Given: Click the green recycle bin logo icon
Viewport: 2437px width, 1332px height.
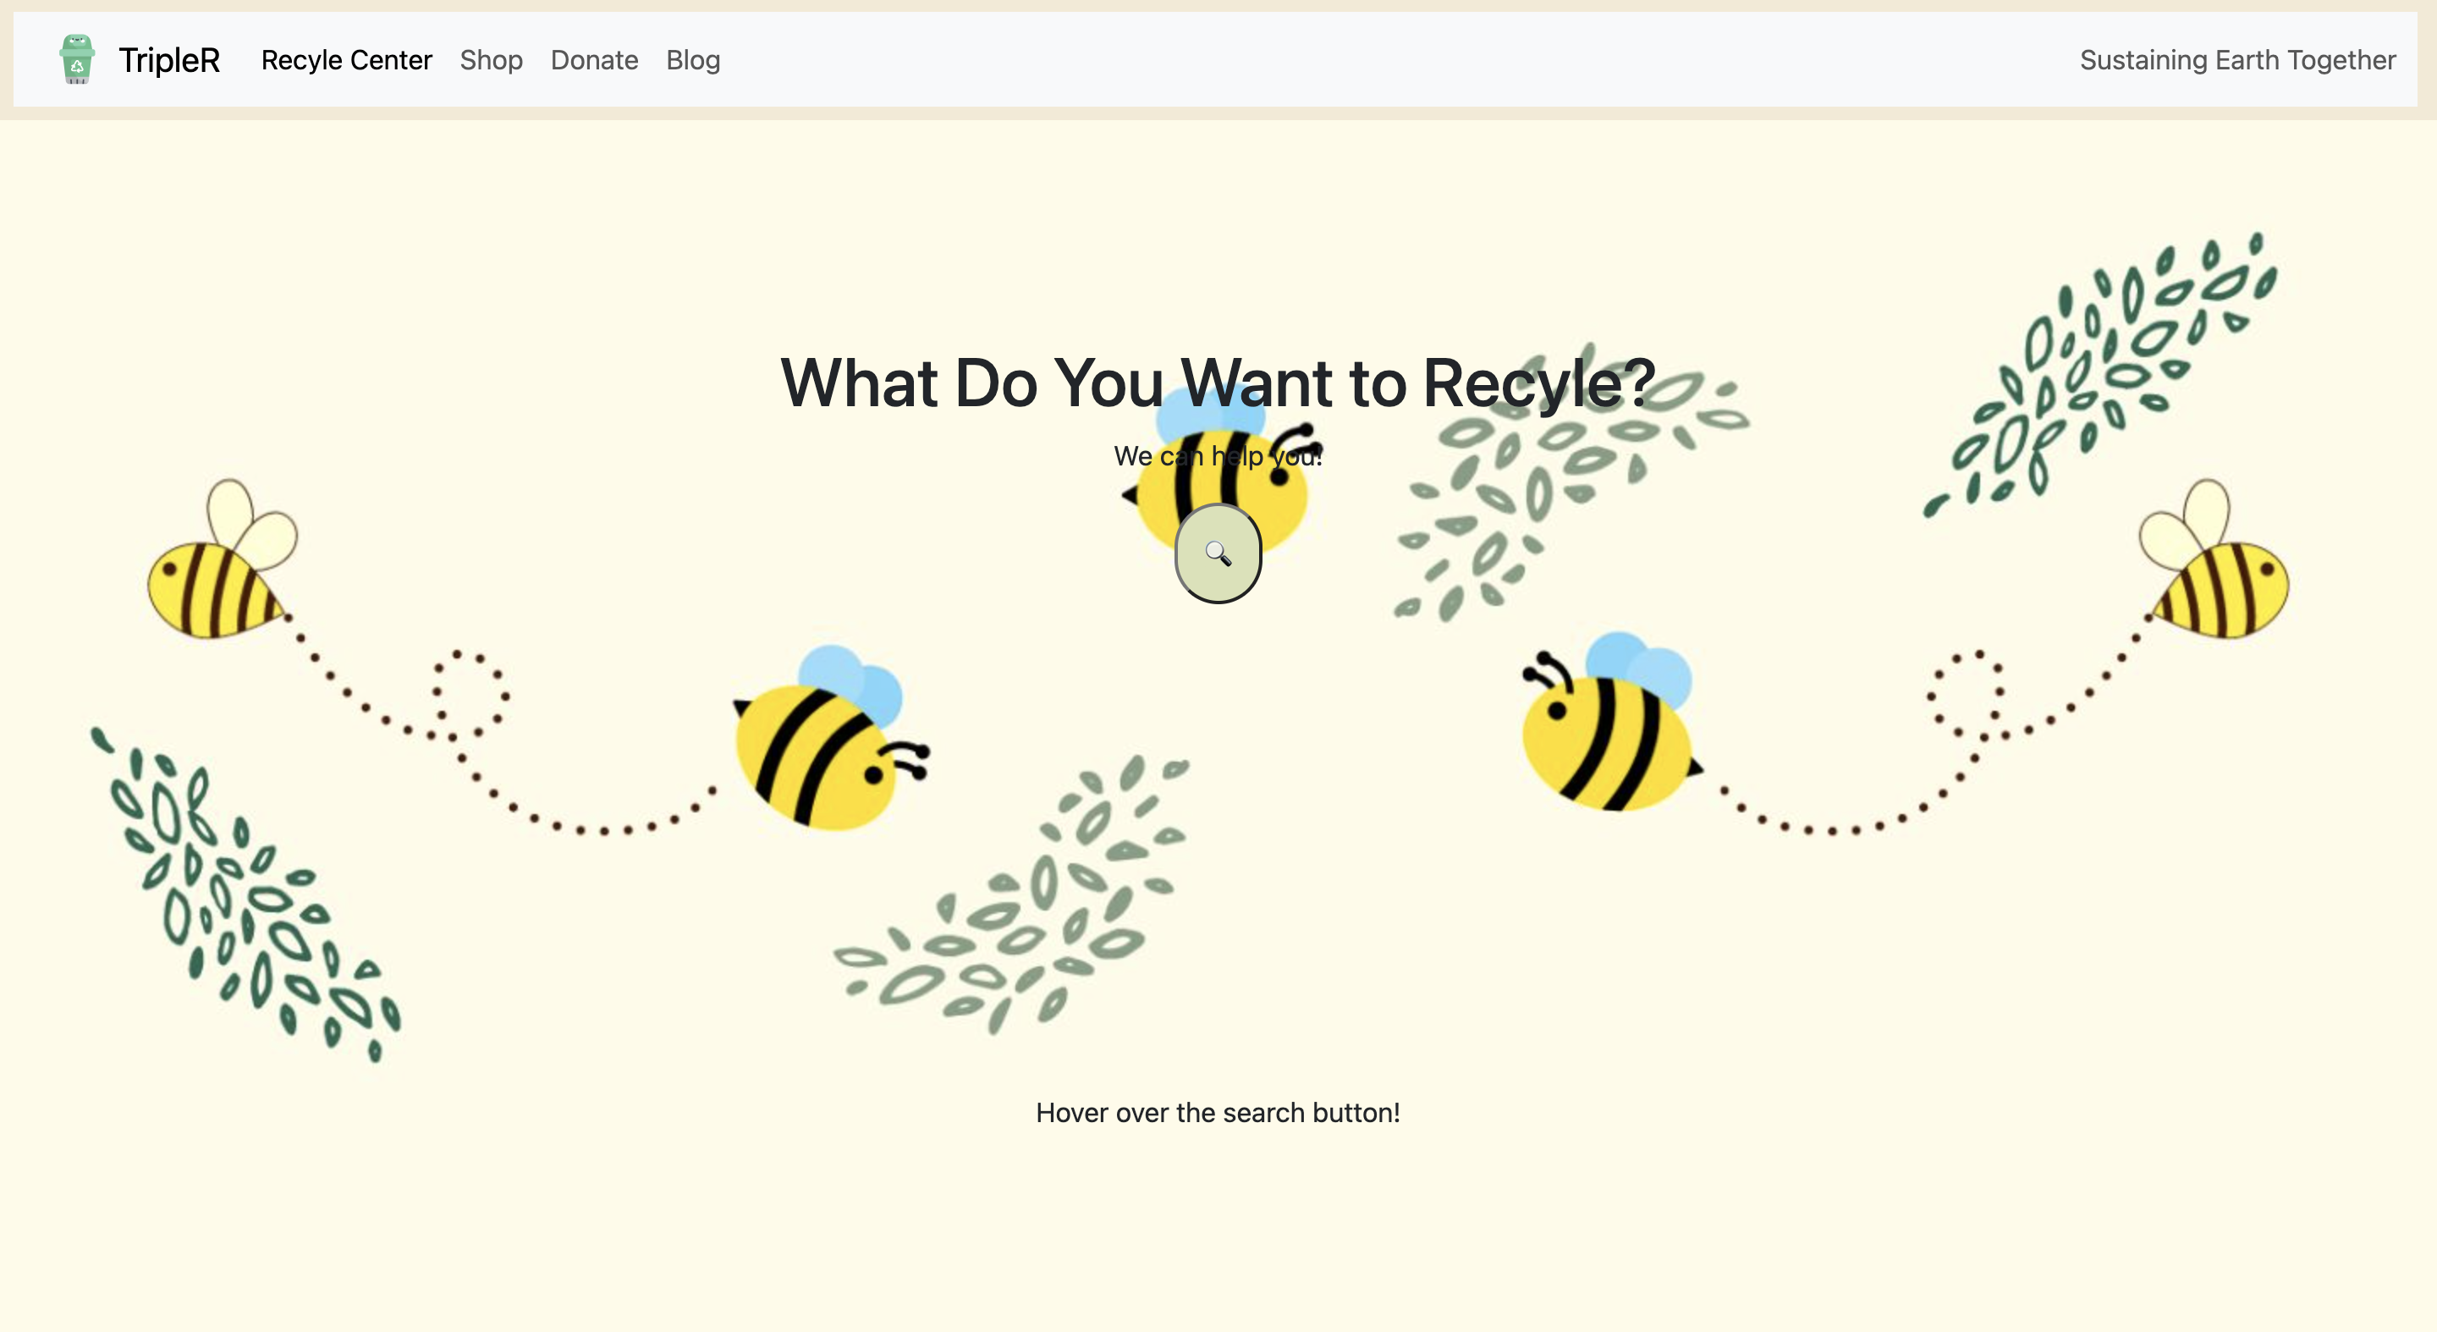Looking at the screenshot, I should [x=77, y=59].
